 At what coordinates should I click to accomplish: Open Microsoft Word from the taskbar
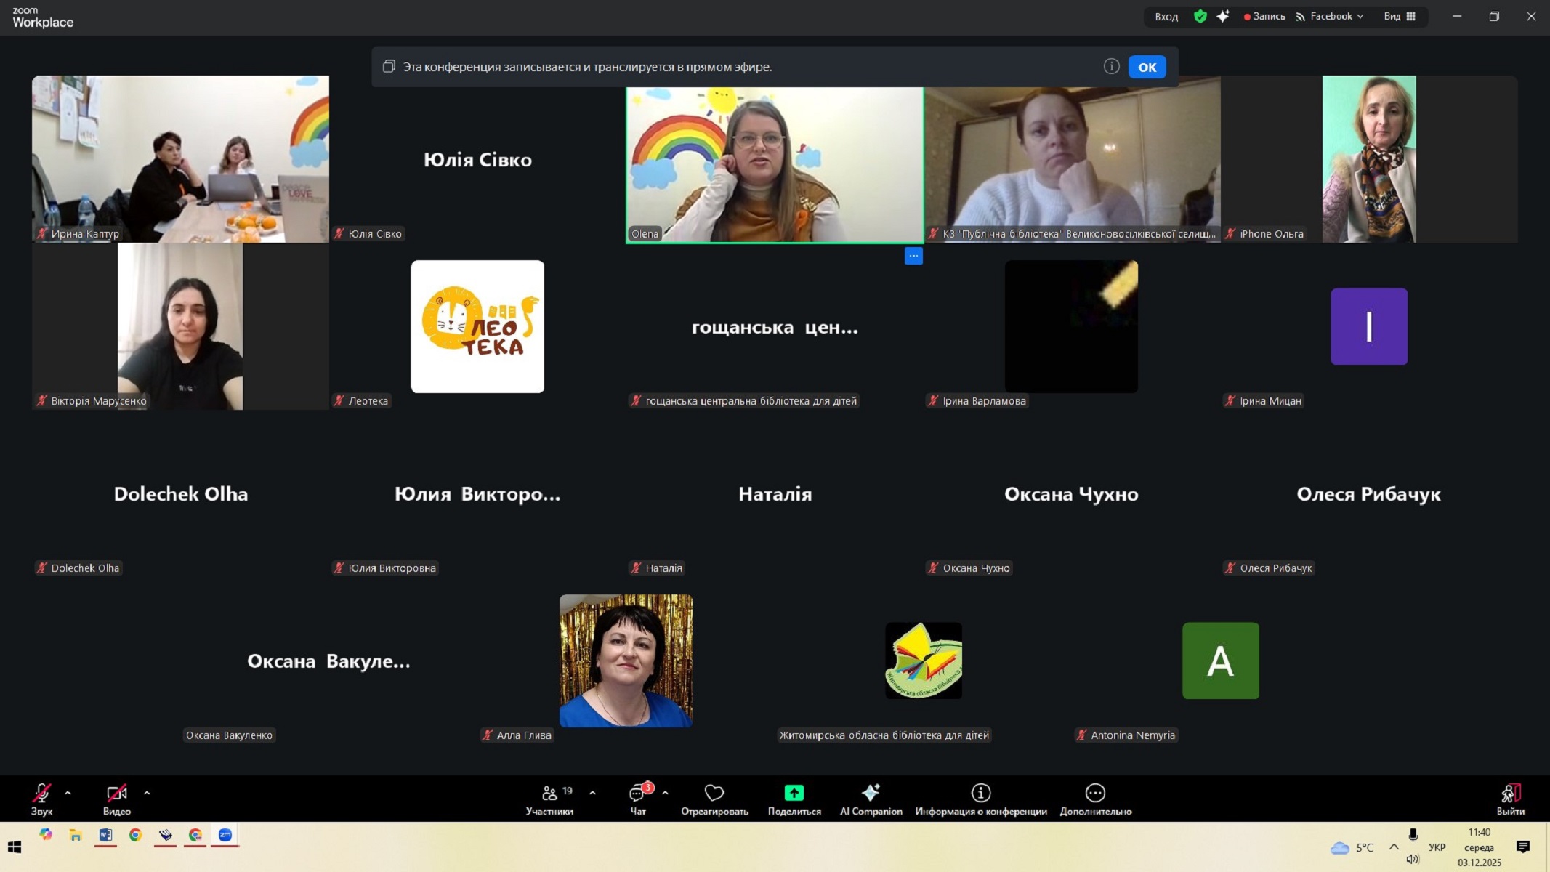pyautogui.click(x=105, y=835)
